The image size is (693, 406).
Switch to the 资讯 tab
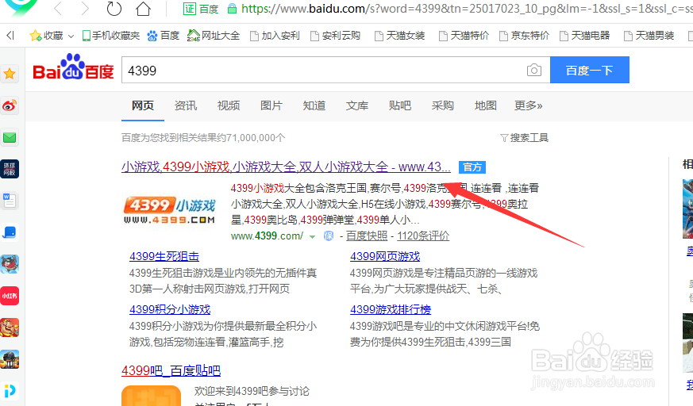click(186, 105)
